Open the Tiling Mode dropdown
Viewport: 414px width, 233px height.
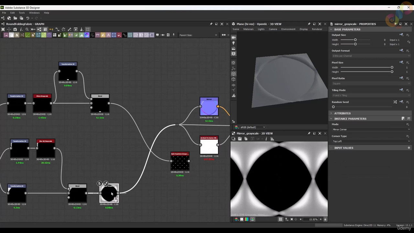[x=371, y=95]
